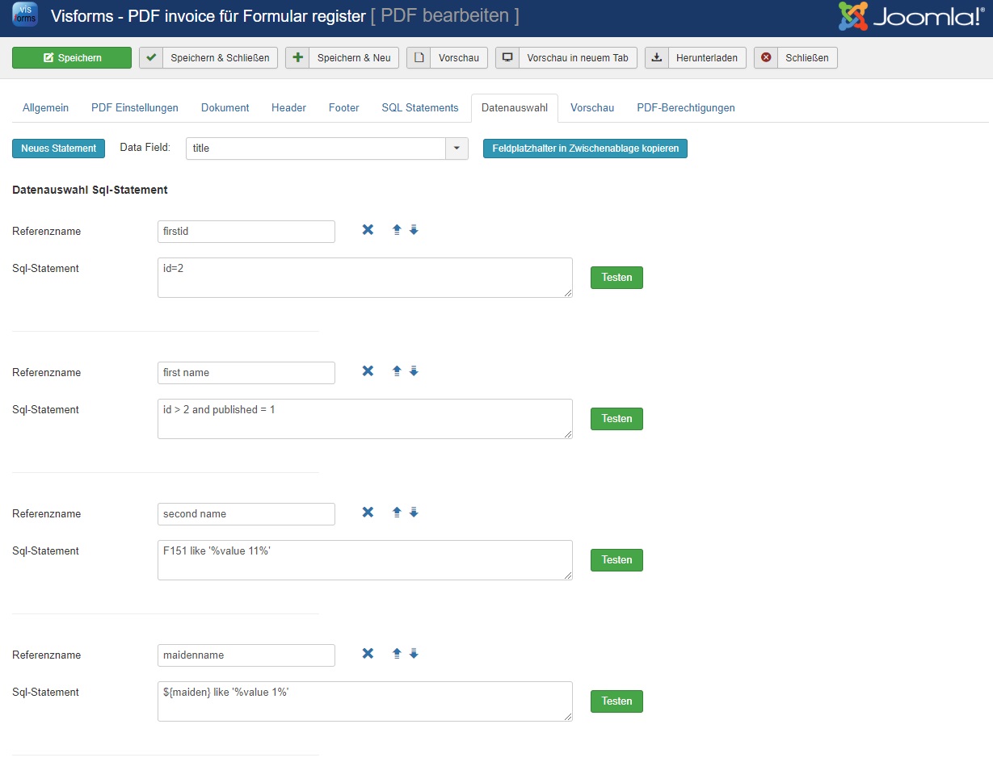Screen dimensions: 993x766
Task: Delete the firstid statement with X icon
Action: click(x=368, y=230)
